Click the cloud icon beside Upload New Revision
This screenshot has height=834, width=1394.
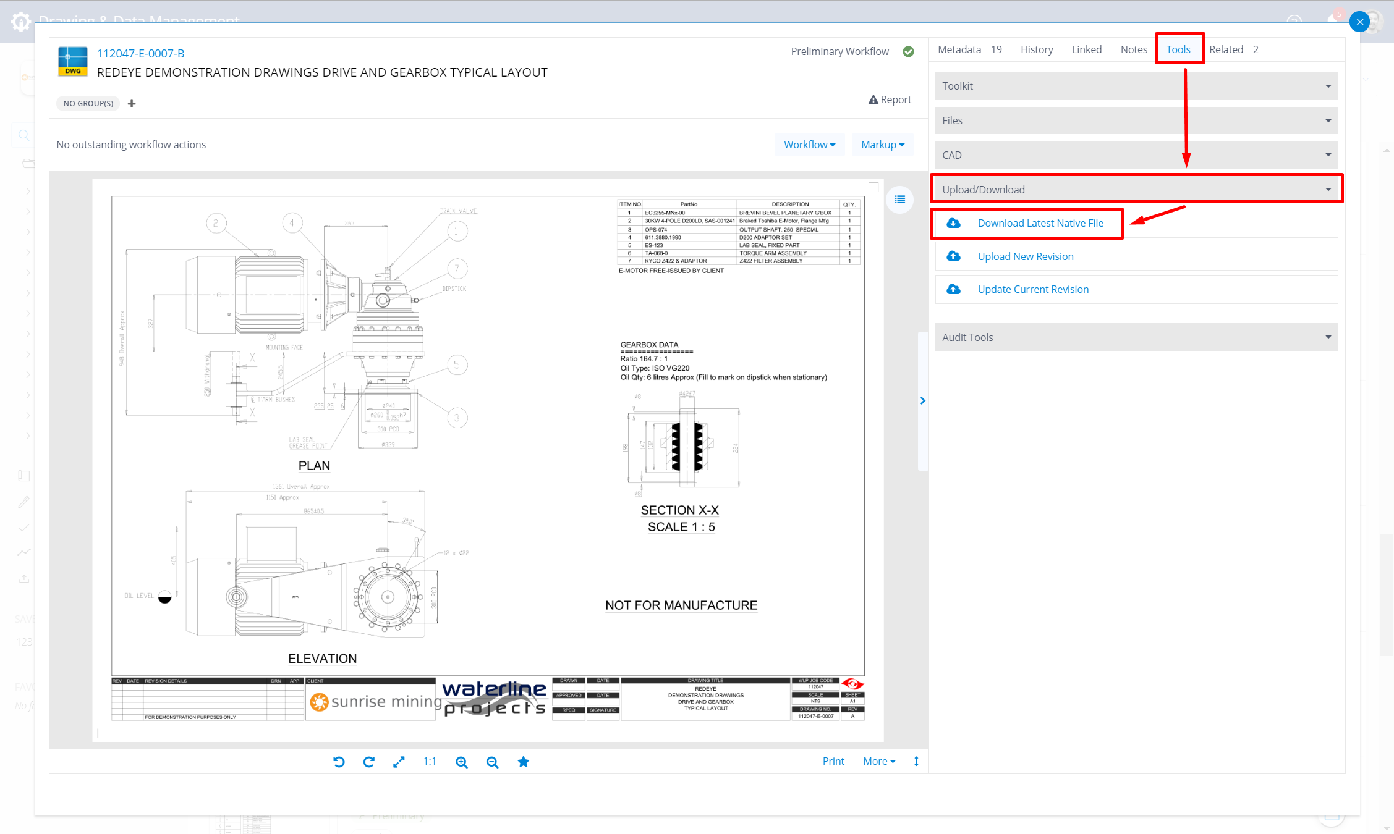click(x=953, y=256)
